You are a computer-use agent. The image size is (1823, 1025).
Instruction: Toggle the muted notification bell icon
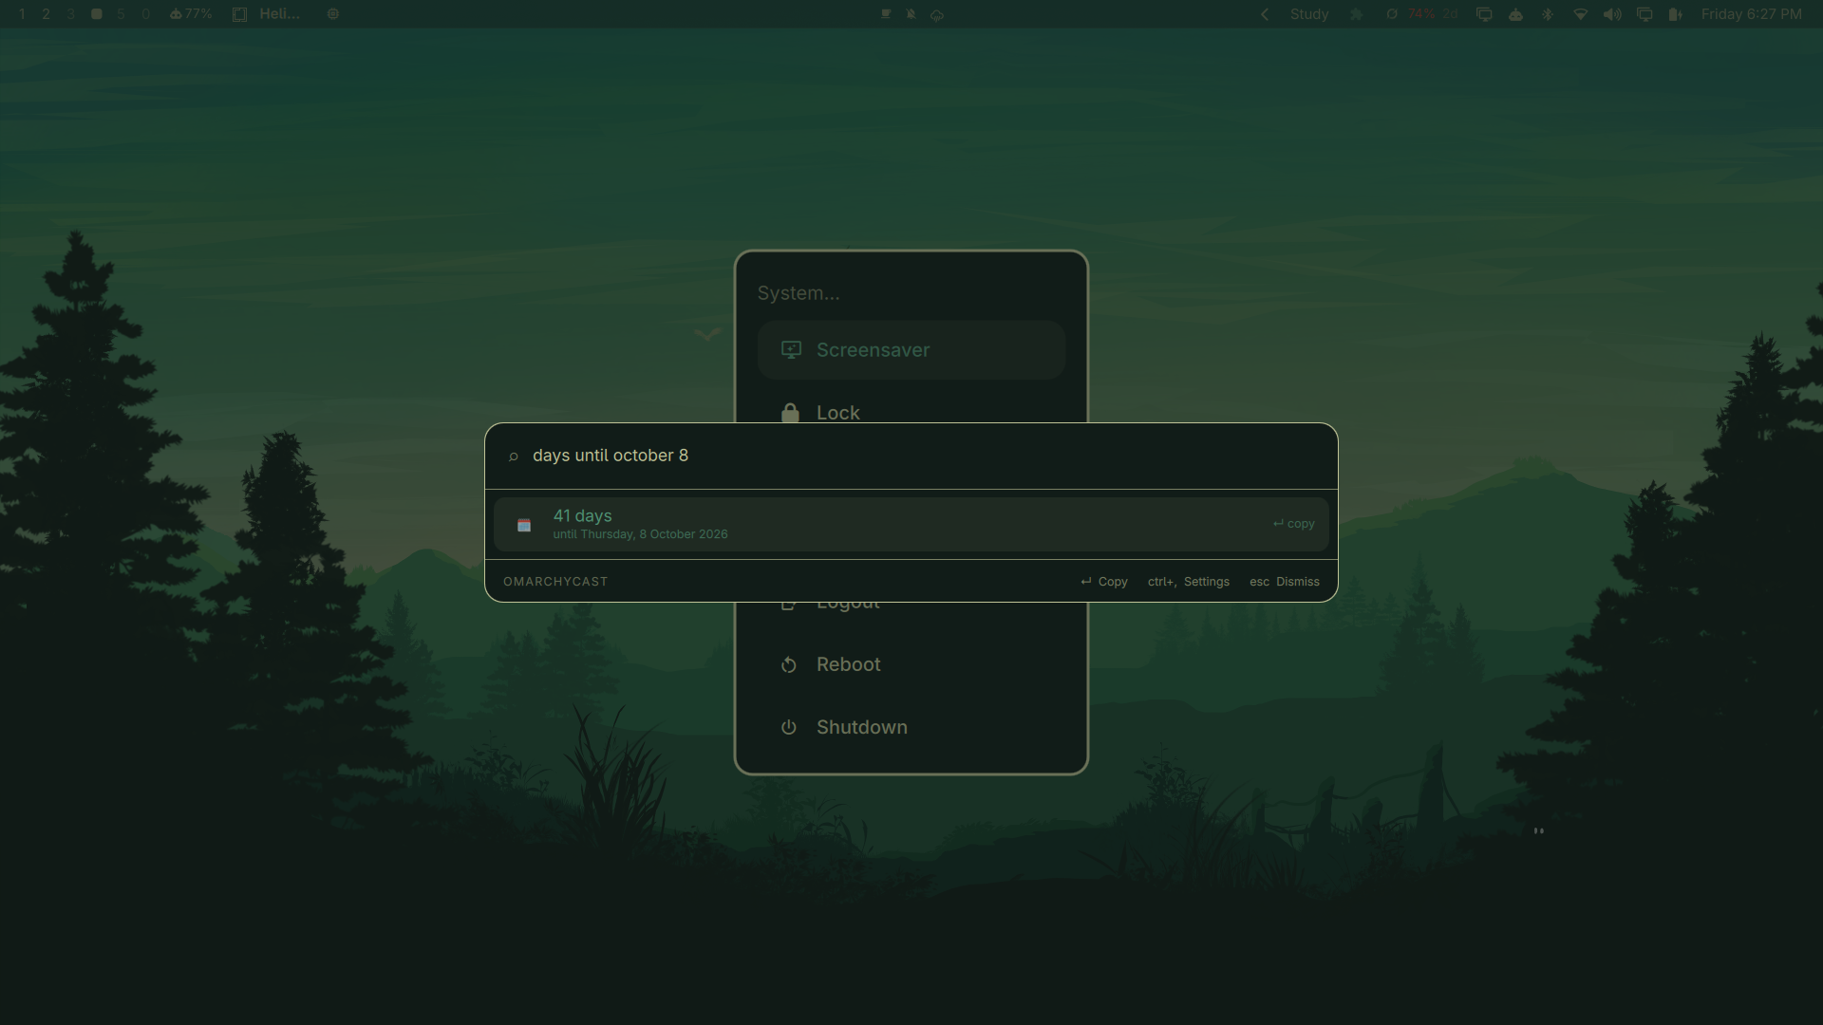(x=911, y=14)
